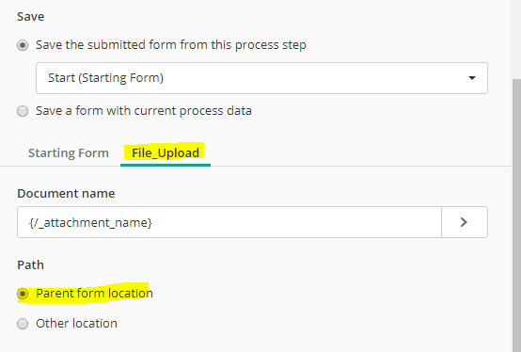The height and width of the screenshot is (352, 521).
Task: Click the {/_attachment_name} placeholder text
Action: pyautogui.click(x=90, y=222)
